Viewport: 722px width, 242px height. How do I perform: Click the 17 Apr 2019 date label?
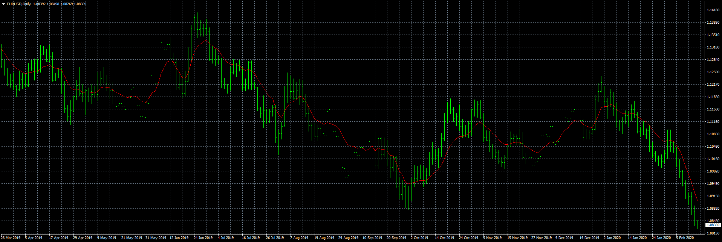point(59,238)
